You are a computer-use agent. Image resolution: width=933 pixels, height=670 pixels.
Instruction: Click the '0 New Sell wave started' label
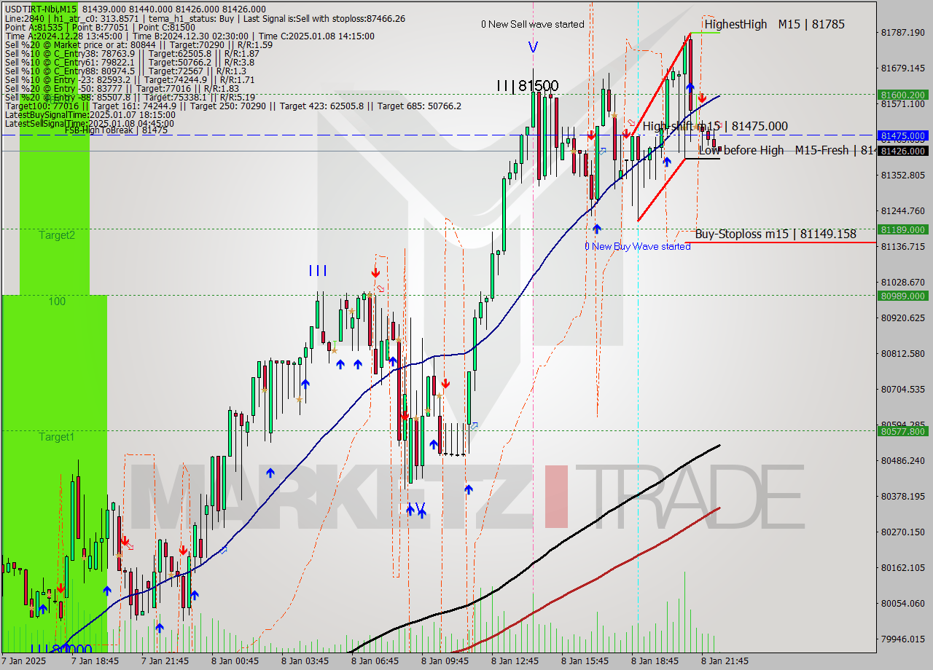[x=532, y=24]
